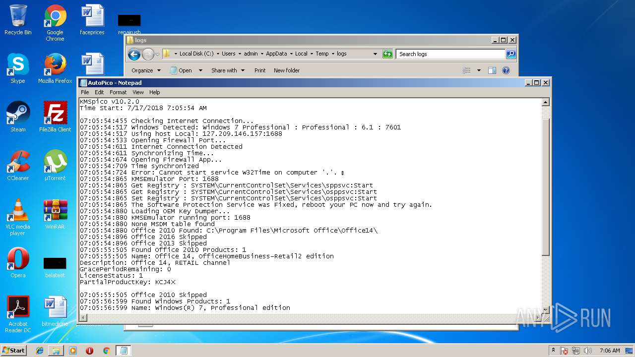This screenshot has width=635, height=357.
Task: Open media player taskbar icon
Action: pyautogui.click(x=73, y=351)
